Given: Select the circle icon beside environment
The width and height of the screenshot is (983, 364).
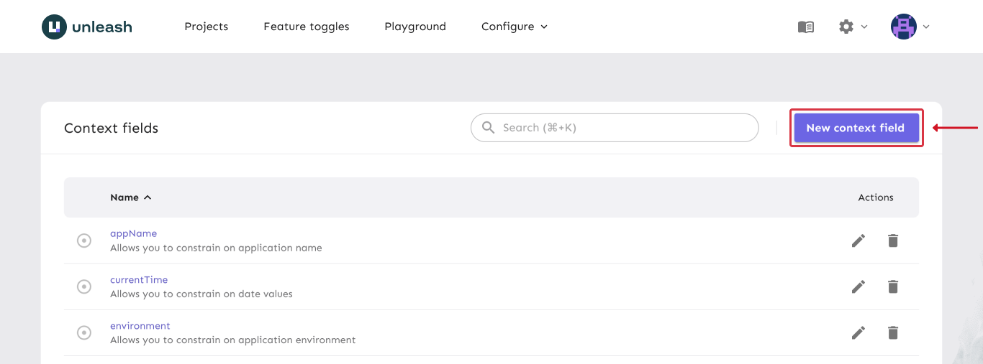Looking at the screenshot, I should pos(84,332).
